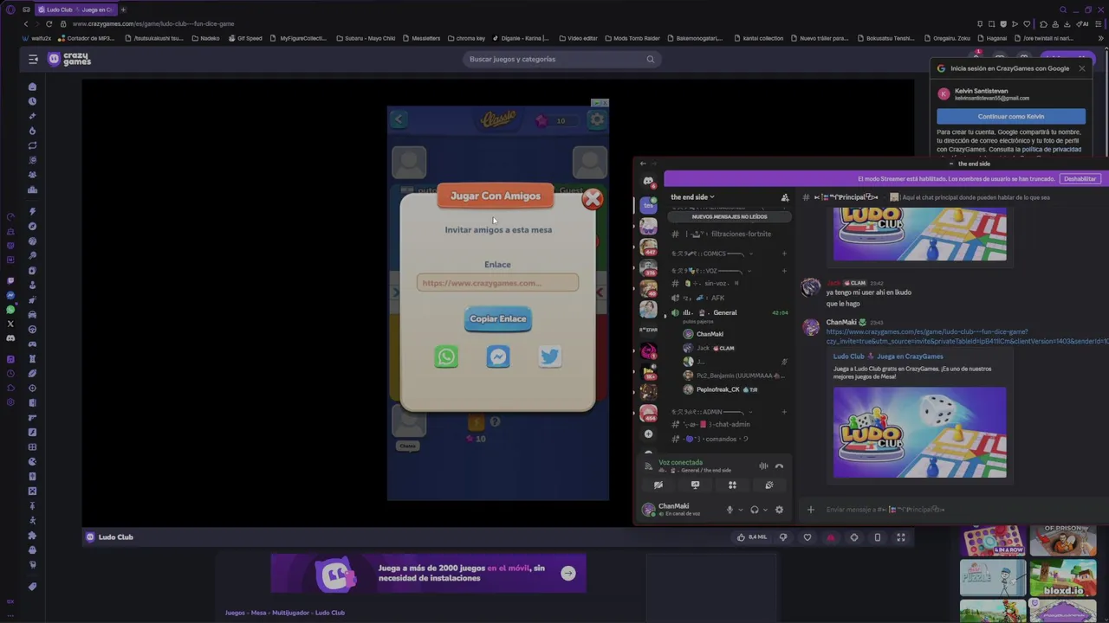Toggle fullscreen for the game
Viewport: 1109px width, 623px height.
[x=901, y=537]
